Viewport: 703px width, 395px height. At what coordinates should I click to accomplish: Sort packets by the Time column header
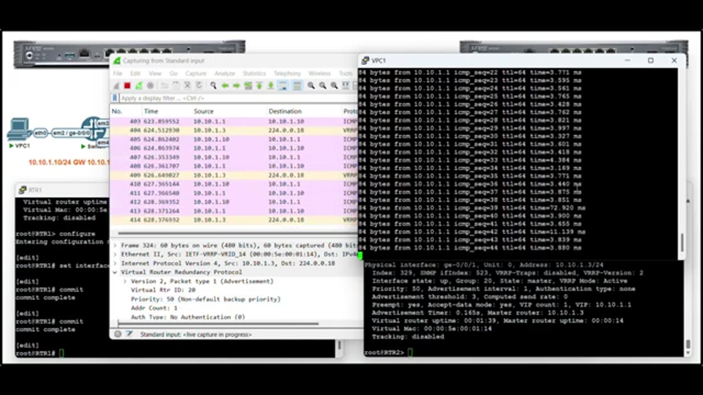pyautogui.click(x=166, y=111)
